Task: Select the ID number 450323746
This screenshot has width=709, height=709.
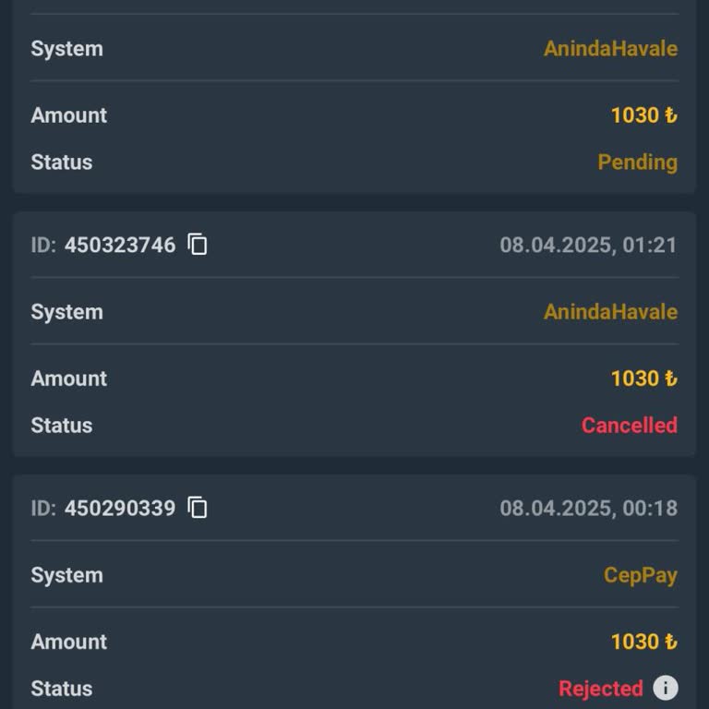Action: tap(120, 245)
